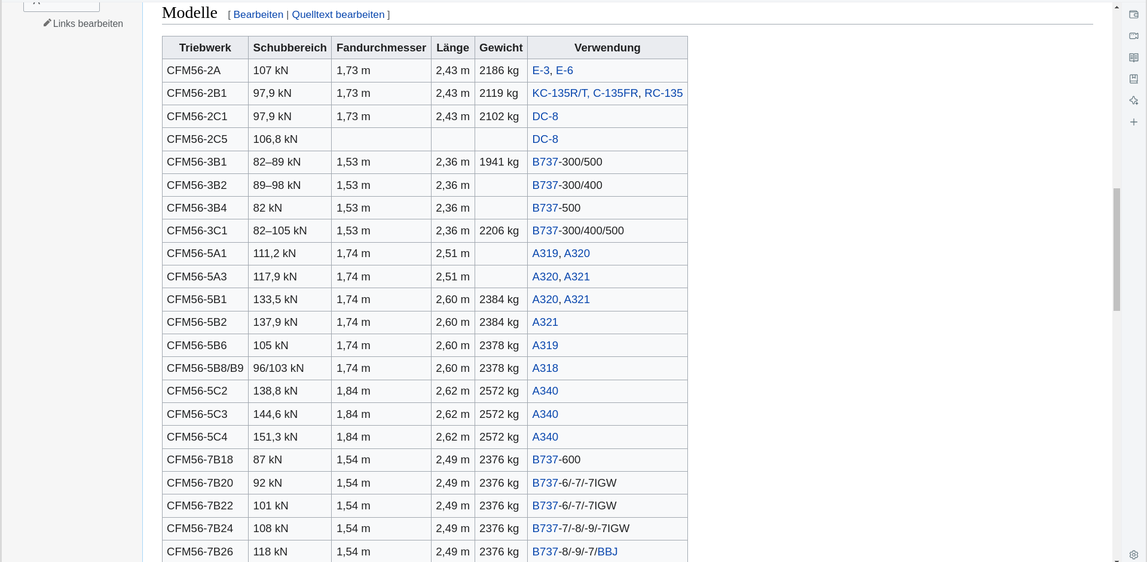Select the 96/103 kN thrust cell
This screenshot has height=562, width=1147.
(290, 368)
